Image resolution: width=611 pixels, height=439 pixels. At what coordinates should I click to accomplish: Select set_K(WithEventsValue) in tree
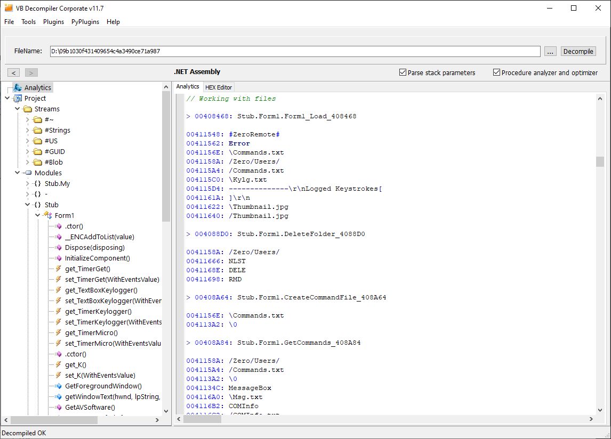click(x=100, y=375)
